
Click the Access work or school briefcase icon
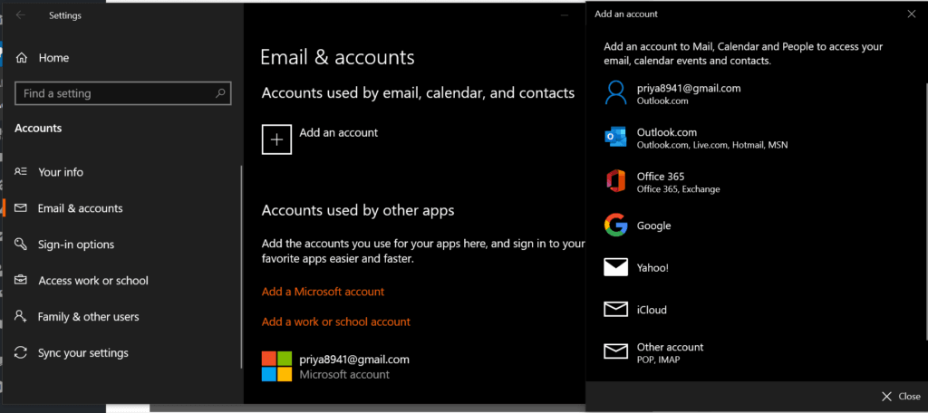tap(21, 280)
